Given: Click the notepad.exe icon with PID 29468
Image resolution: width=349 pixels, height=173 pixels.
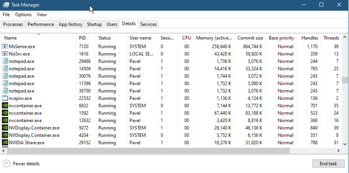Looking at the screenshot, I should (x=5, y=61).
